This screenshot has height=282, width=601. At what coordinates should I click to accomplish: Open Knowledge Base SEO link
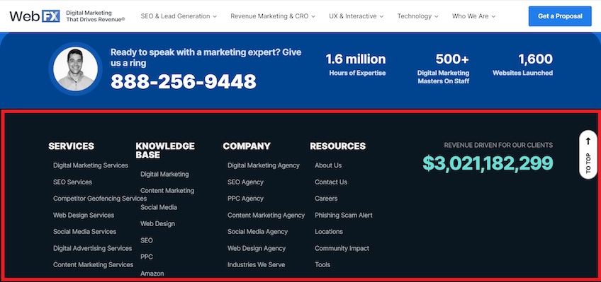[147, 240]
